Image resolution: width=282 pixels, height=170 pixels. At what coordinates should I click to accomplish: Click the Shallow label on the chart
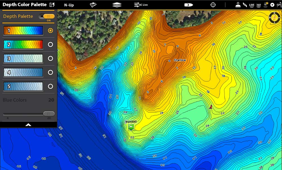click(180, 60)
